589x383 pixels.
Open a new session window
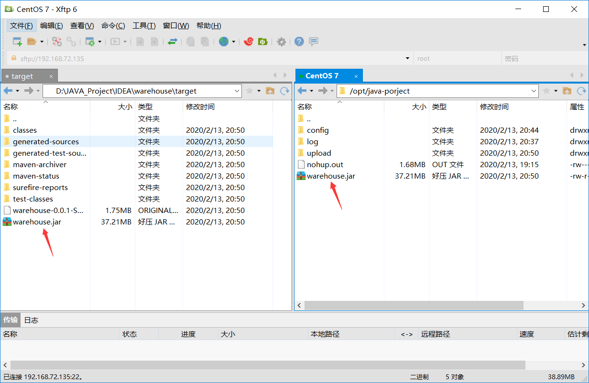[x=17, y=42]
